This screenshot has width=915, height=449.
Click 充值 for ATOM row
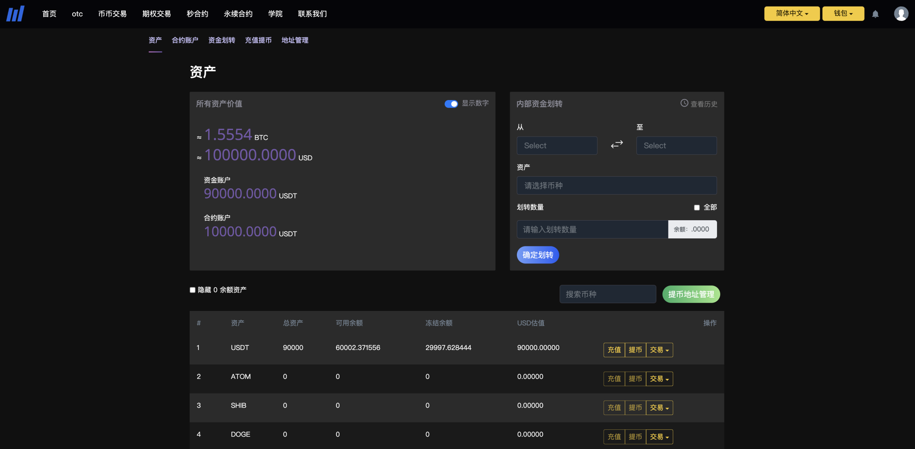614,379
